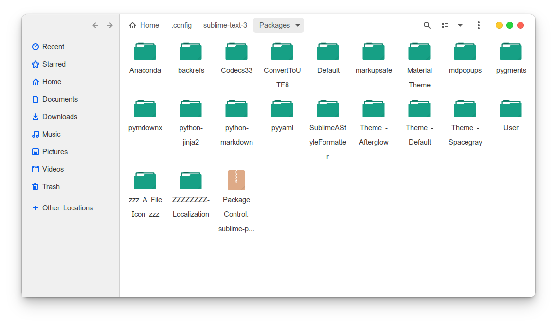Click the red close button
Viewport: 557px width, 327px height.
521,25
